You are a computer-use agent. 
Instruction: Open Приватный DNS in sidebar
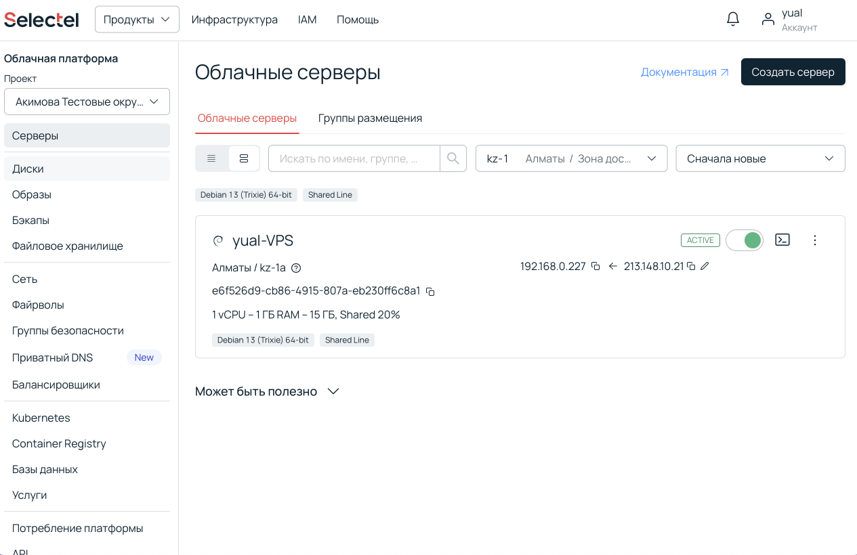(87, 357)
